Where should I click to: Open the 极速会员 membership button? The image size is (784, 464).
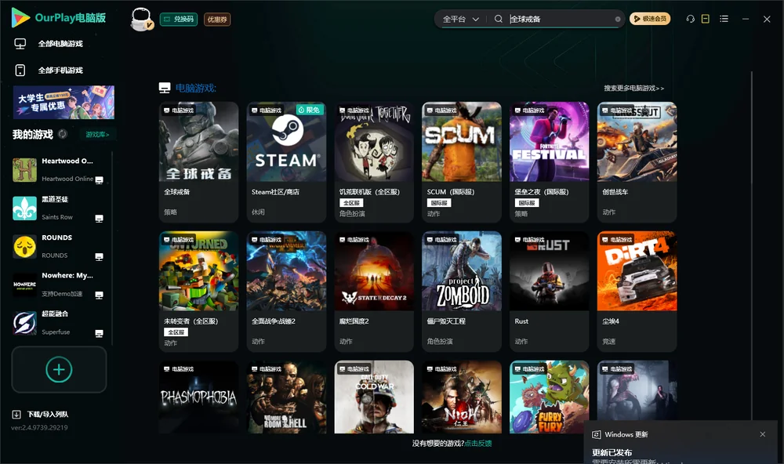pos(649,19)
